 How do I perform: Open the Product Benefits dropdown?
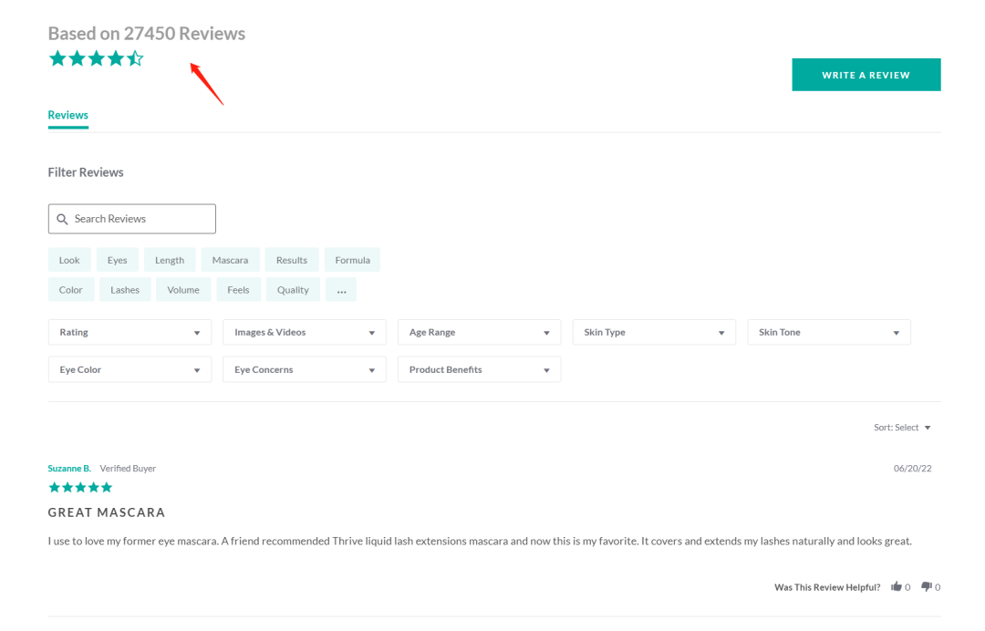point(480,370)
